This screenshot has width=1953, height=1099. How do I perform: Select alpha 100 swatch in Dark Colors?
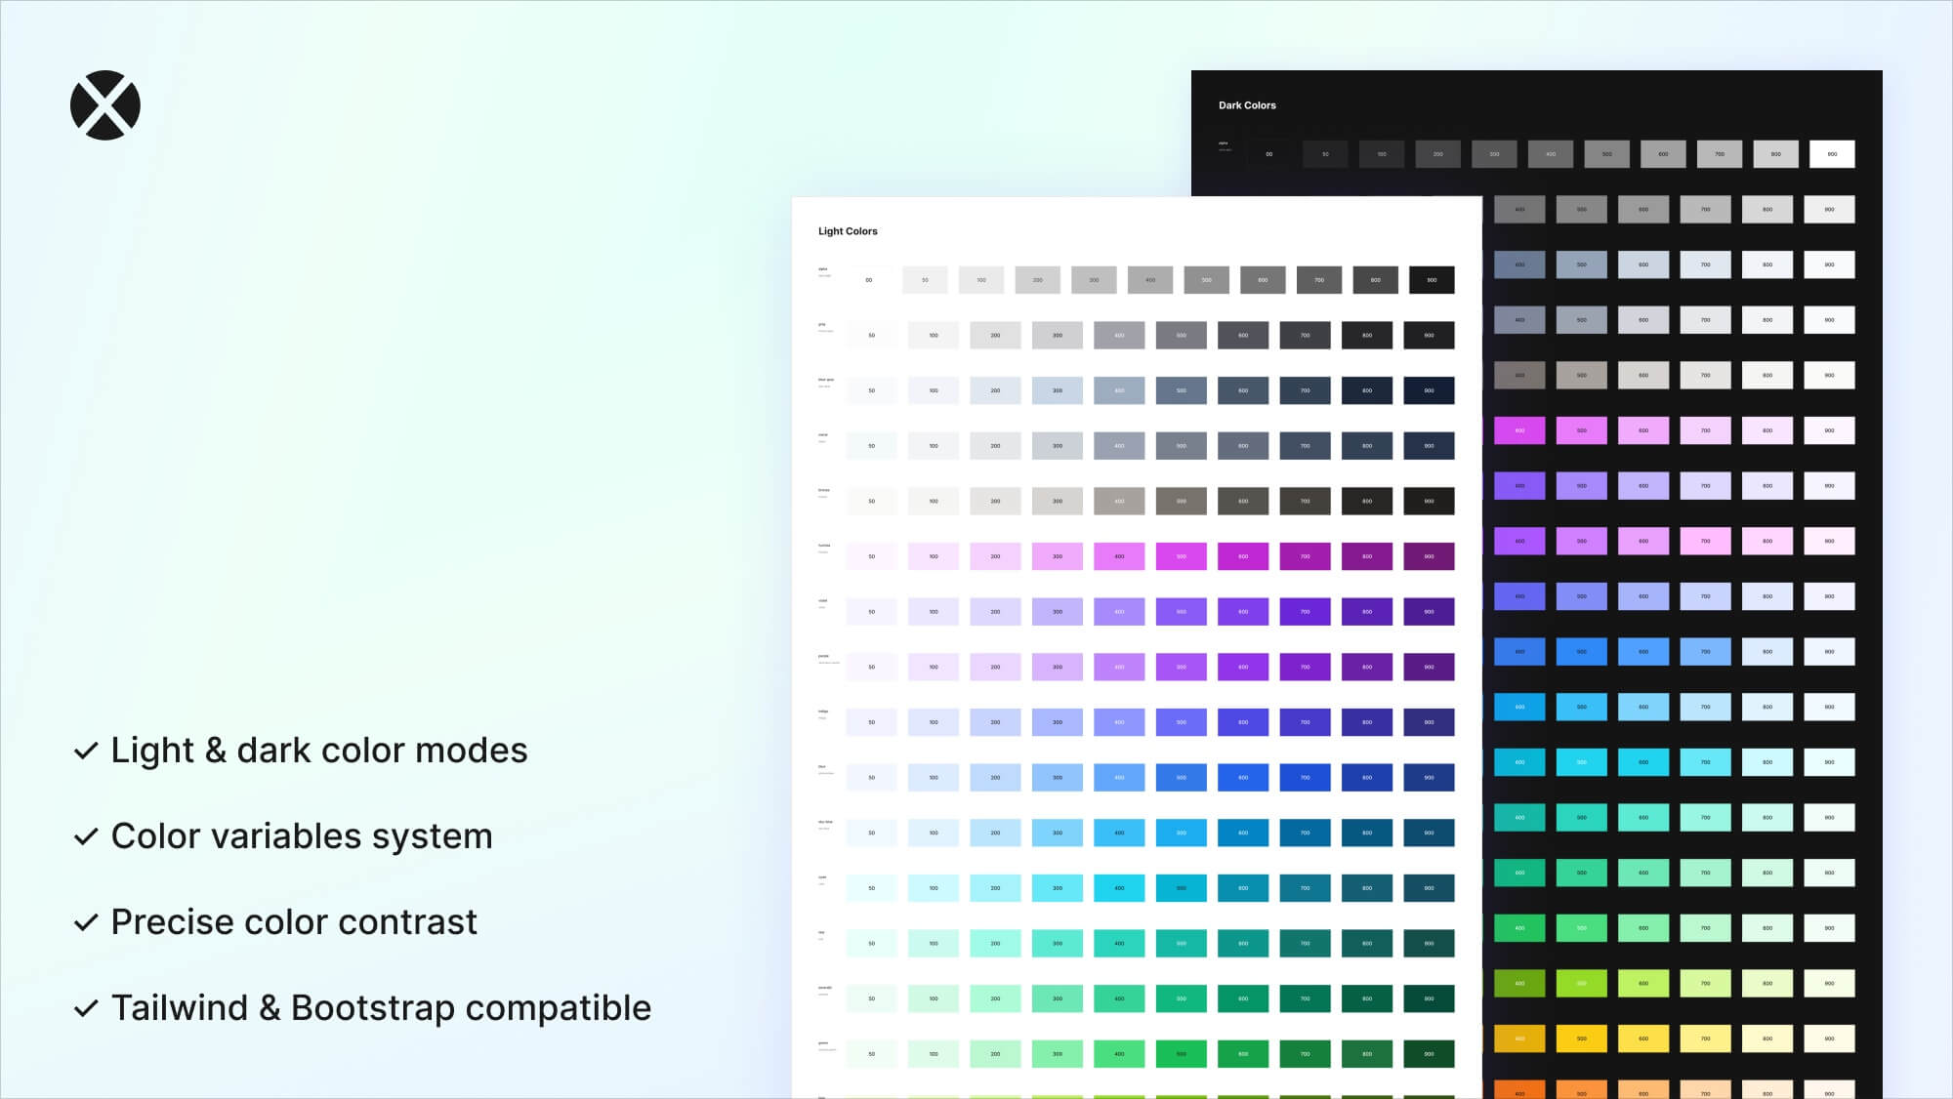pos(1382,154)
